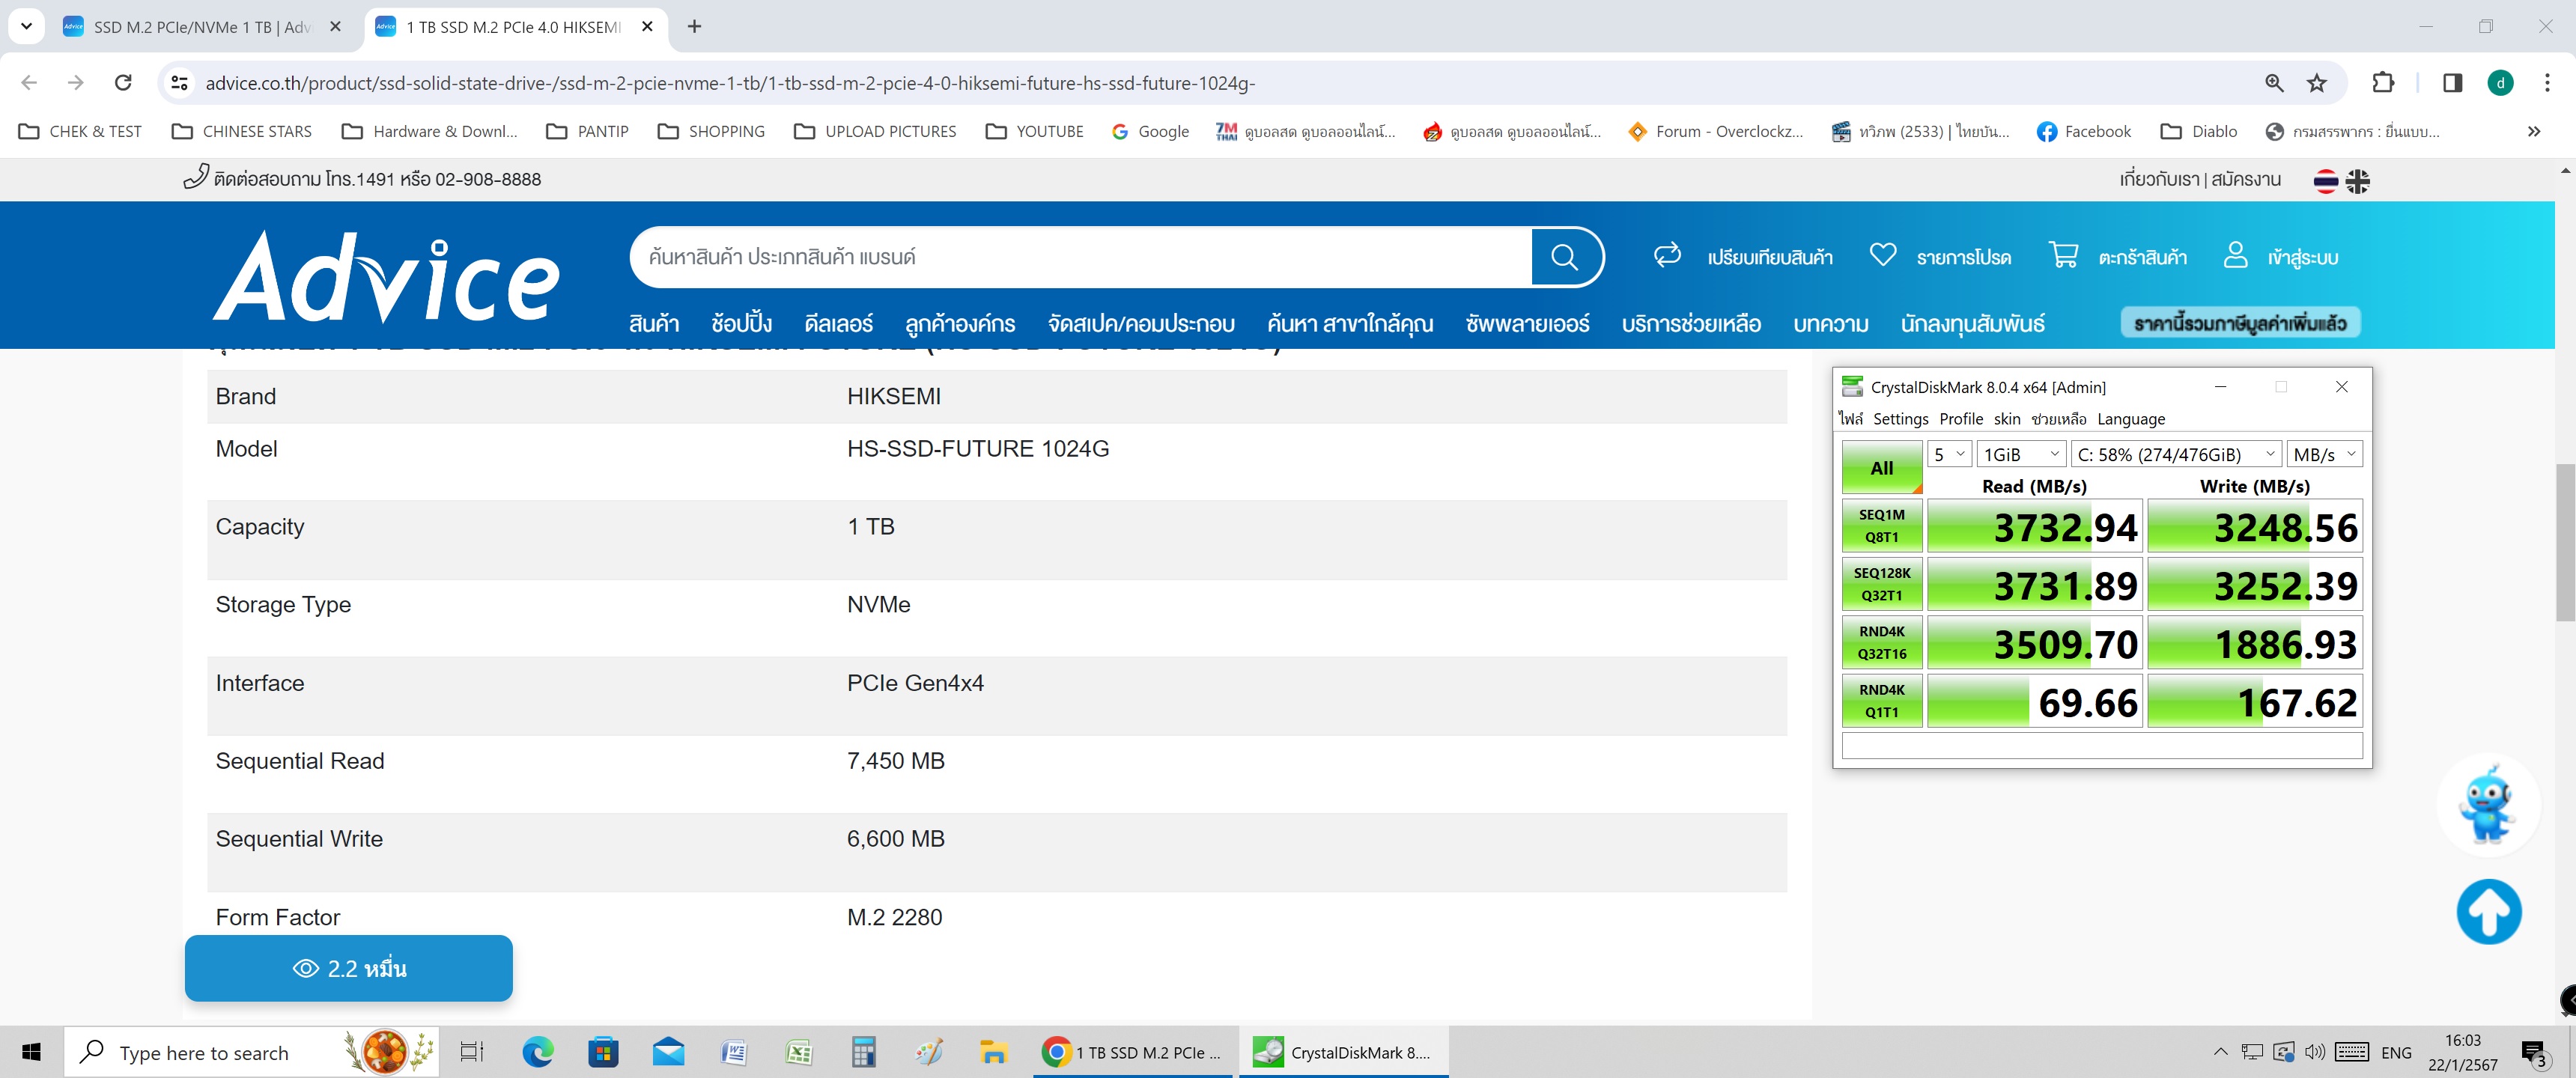Click the Advice logo

click(386, 276)
